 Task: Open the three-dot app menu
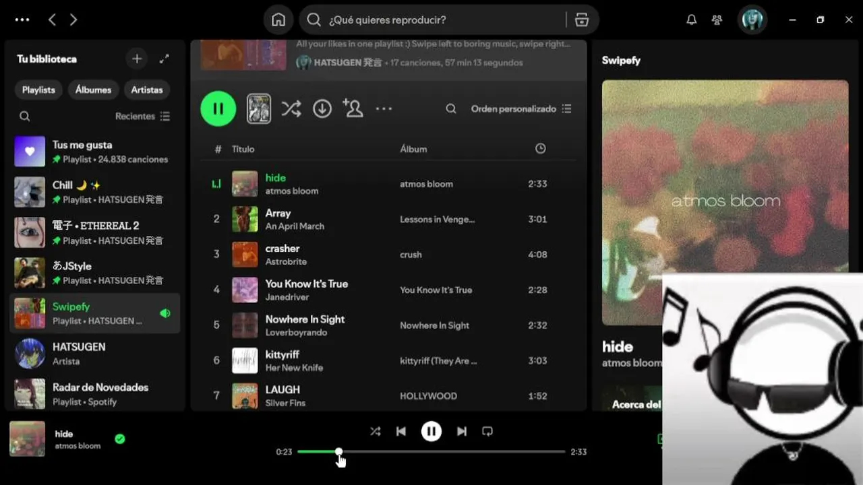coord(22,20)
